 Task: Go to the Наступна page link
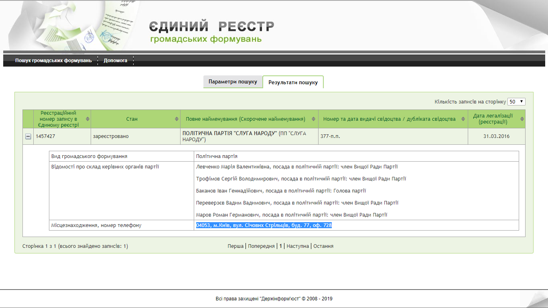[x=298, y=246]
